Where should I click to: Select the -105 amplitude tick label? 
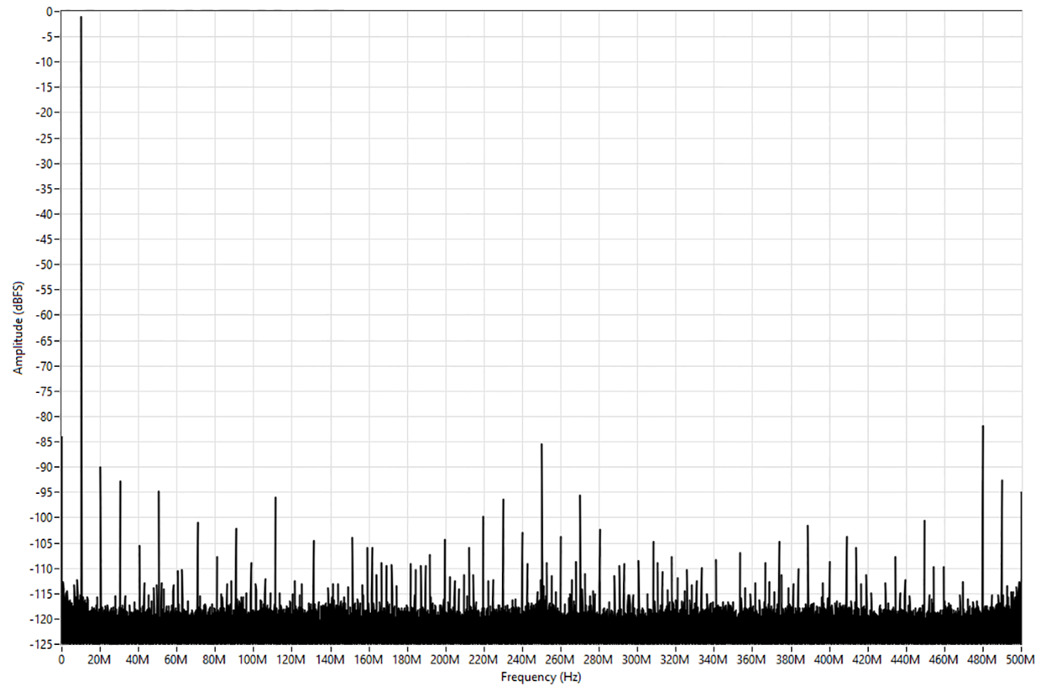(x=42, y=543)
